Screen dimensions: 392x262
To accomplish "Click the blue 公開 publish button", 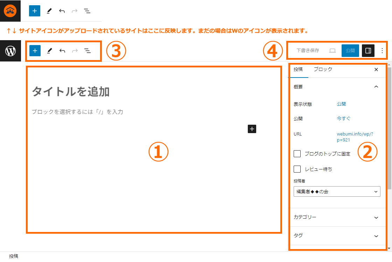I will tap(350, 51).
